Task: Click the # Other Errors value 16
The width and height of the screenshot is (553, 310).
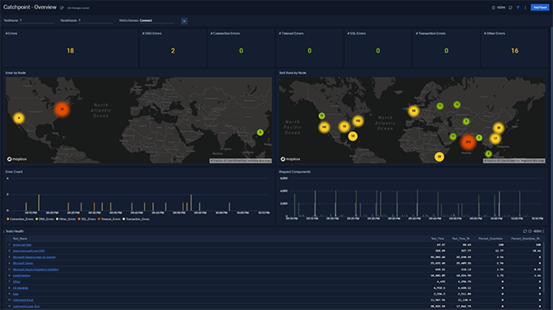Action: 515,51
